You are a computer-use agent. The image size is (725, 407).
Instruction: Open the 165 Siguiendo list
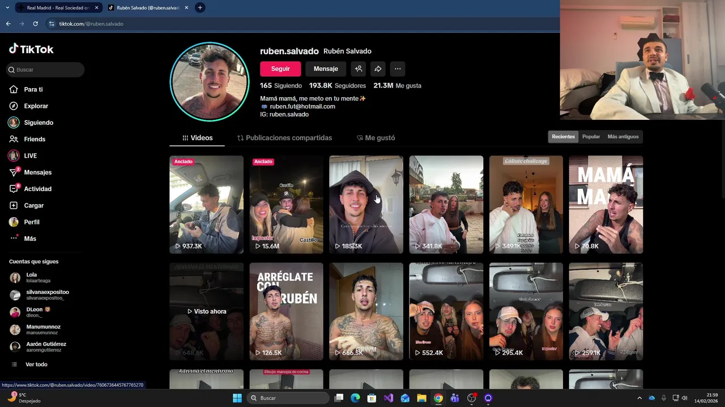tap(281, 85)
